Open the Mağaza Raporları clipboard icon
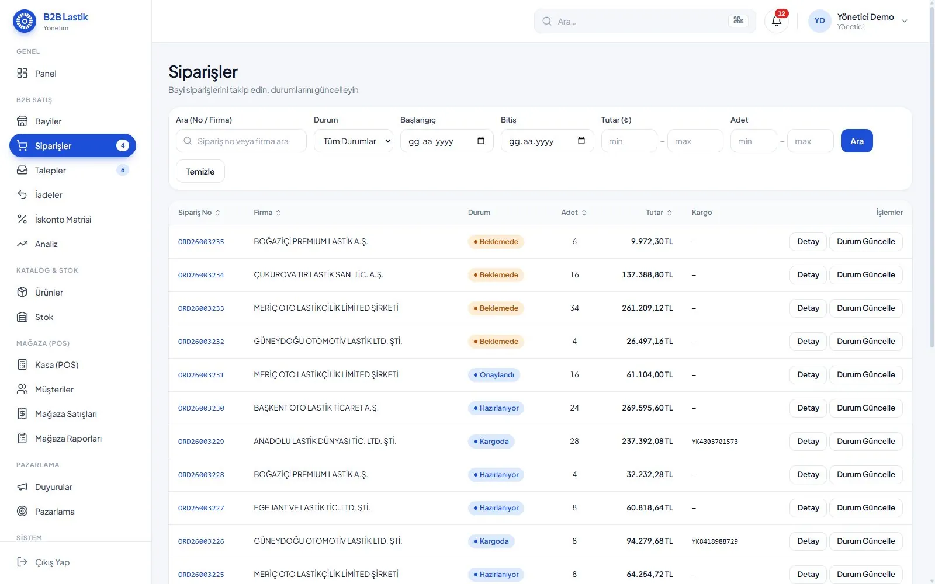The width and height of the screenshot is (935, 584). [x=22, y=438]
